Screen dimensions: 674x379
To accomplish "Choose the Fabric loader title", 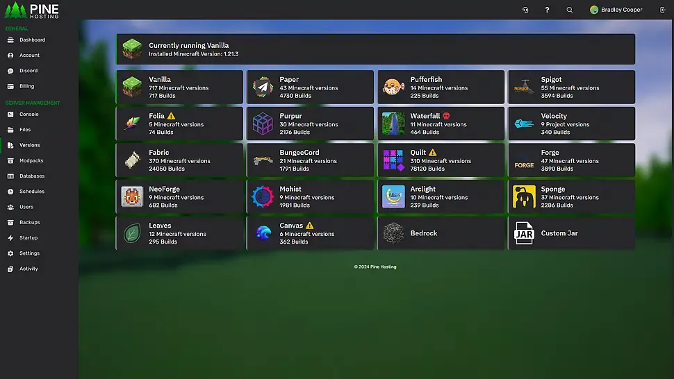I will click(x=159, y=153).
